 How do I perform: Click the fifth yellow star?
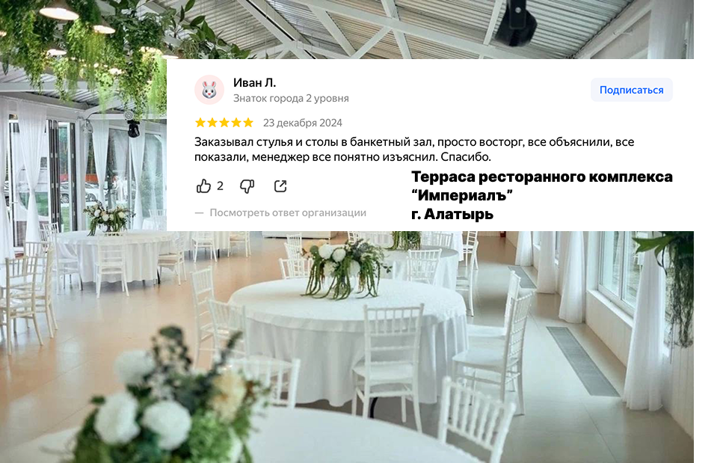pos(249,123)
